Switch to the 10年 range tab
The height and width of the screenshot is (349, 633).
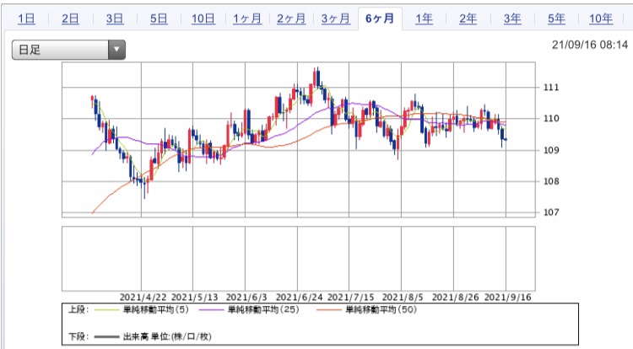pos(601,19)
